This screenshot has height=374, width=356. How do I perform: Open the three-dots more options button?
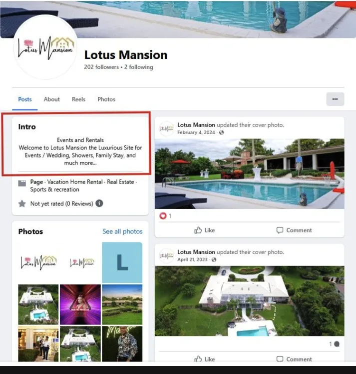335,99
